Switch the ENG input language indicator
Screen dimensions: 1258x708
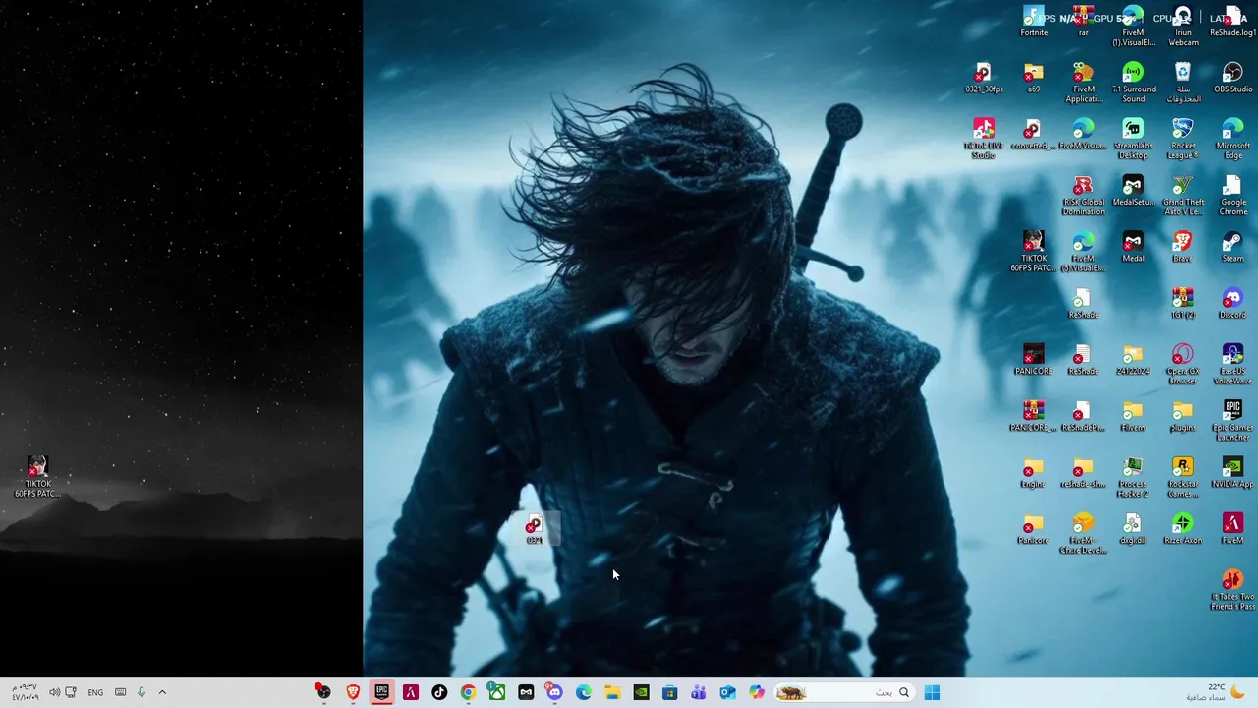point(95,692)
